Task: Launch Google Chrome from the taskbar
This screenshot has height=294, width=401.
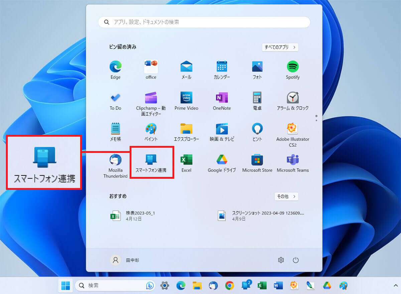Action: [229, 285]
